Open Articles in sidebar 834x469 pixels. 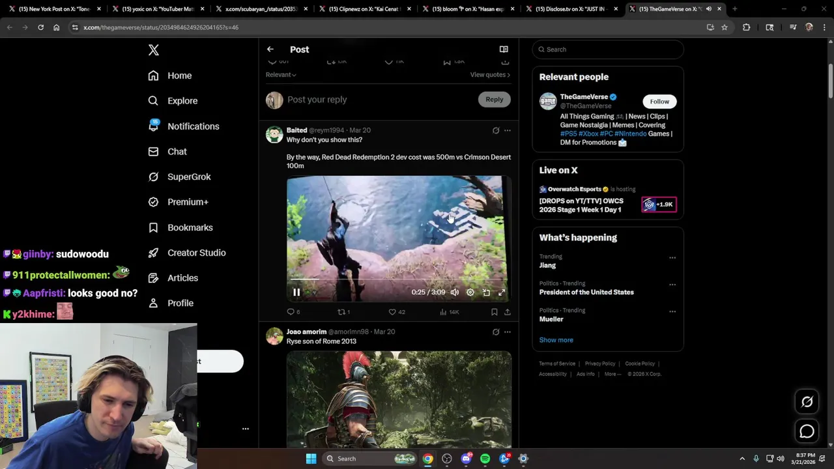pyautogui.click(x=173, y=277)
